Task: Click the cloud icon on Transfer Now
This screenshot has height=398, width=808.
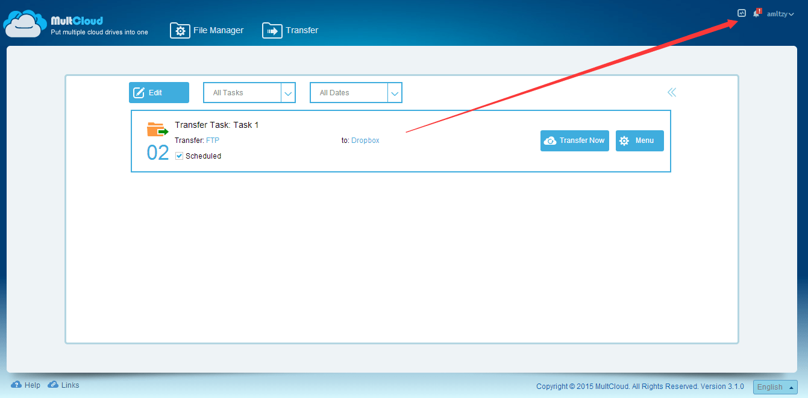Action: [x=551, y=141]
